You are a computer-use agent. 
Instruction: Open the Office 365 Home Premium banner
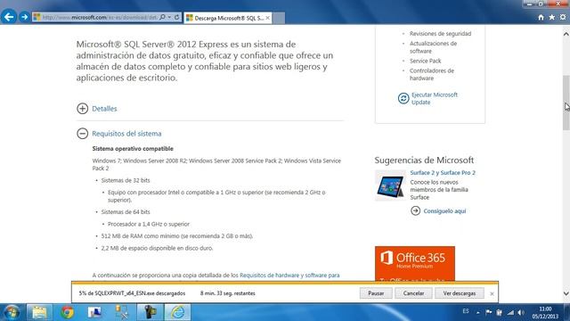[415, 264]
